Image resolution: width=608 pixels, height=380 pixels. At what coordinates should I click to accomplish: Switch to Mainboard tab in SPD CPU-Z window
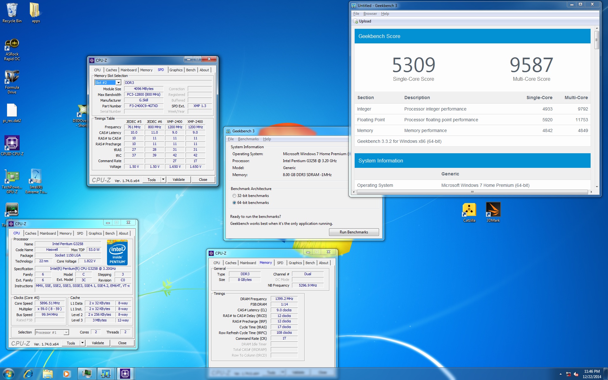tap(129, 70)
